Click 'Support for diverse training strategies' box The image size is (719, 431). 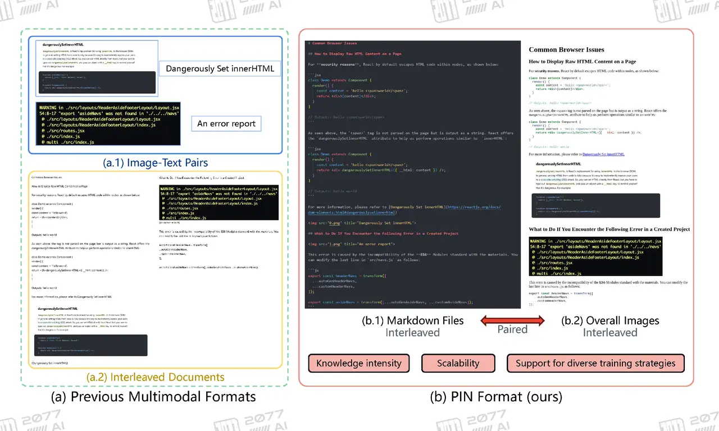coord(595,363)
